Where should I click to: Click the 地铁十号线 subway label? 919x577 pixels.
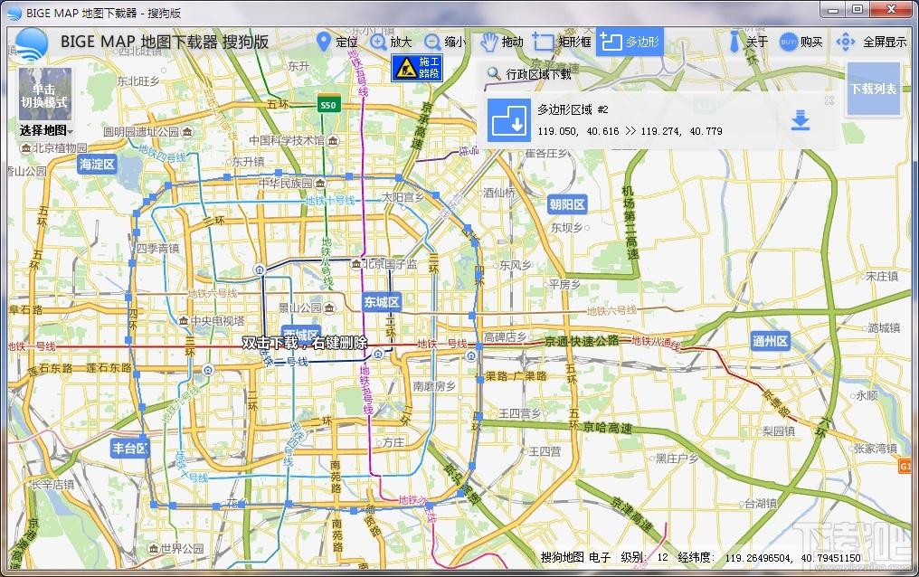tap(330, 201)
